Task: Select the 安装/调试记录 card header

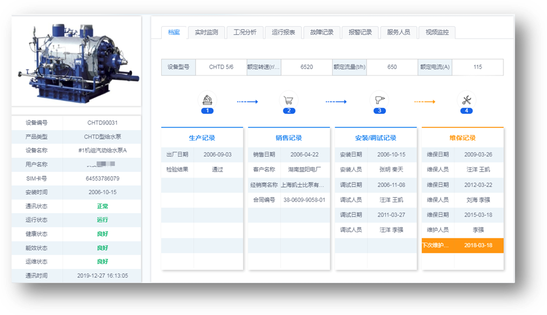Action: (x=376, y=138)
